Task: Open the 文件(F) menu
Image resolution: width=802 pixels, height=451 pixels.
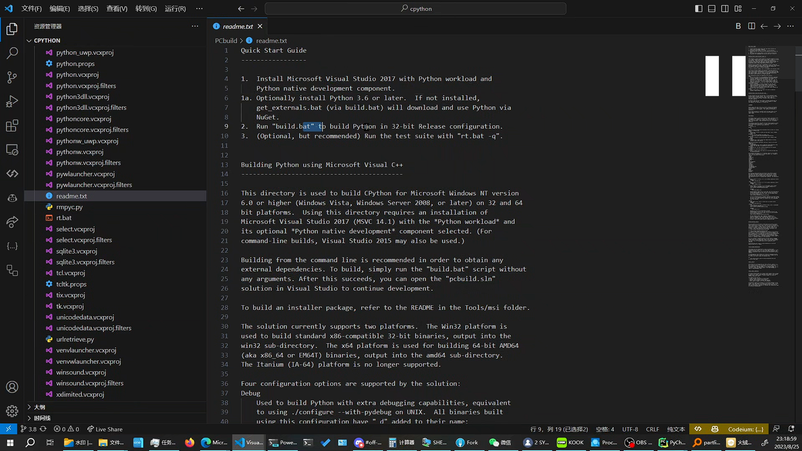Action: [x=32, y=8]
